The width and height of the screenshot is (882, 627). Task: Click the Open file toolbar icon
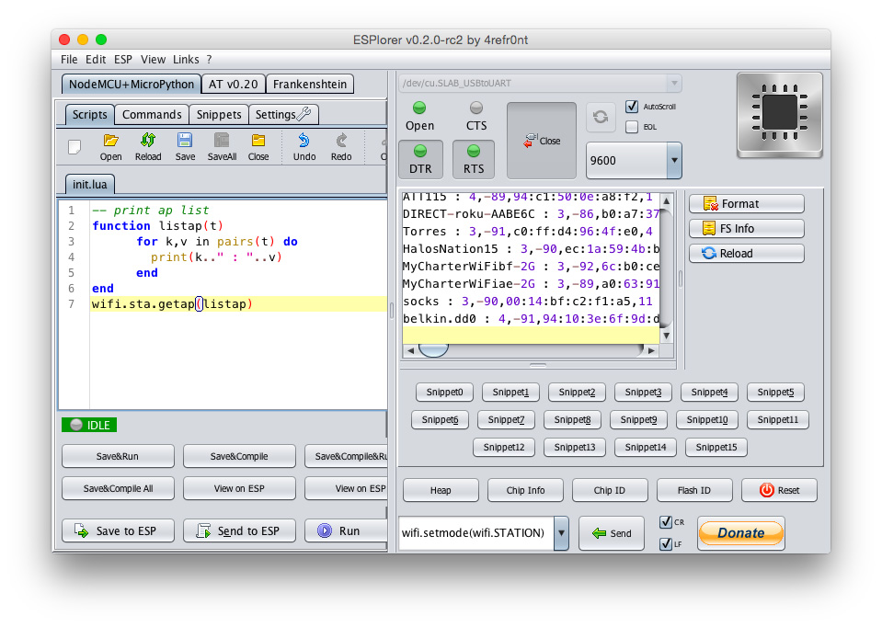(x=110, y=141)
